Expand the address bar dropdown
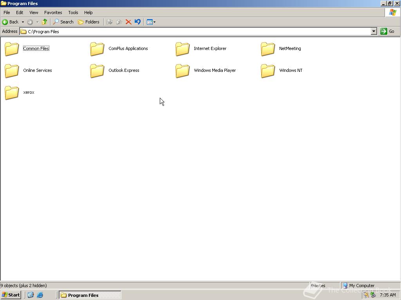The image size is (401, 300). tap(374, 31)
